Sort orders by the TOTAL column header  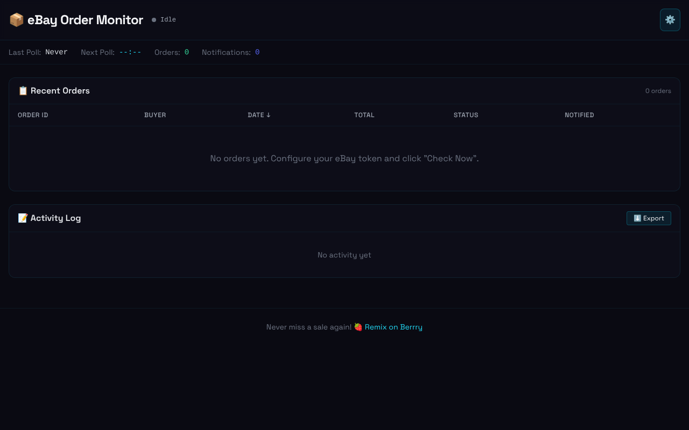coord(364,115)
